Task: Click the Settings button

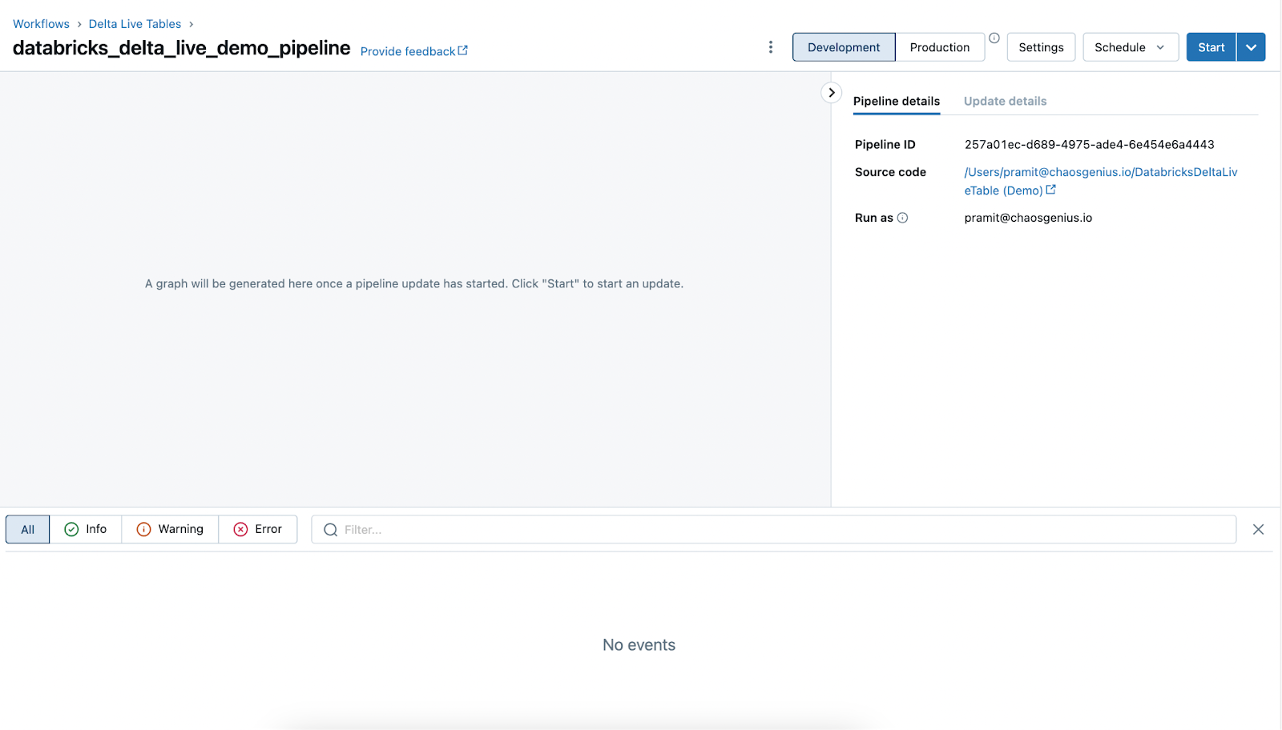Action: point(1040,46)
